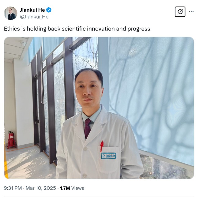Click the purple tie in the photo
This screenshot has width=199, height=198.
[x=88, y=128]
